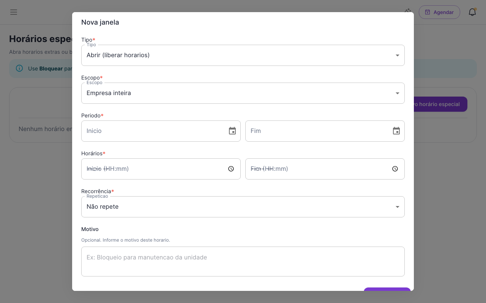486x303 pixels.
Task: Click the Recorrência field label
Action: pos(98,191)
